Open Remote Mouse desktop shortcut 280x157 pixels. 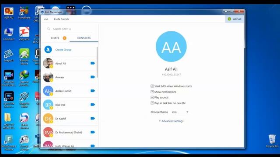(24, 56)
